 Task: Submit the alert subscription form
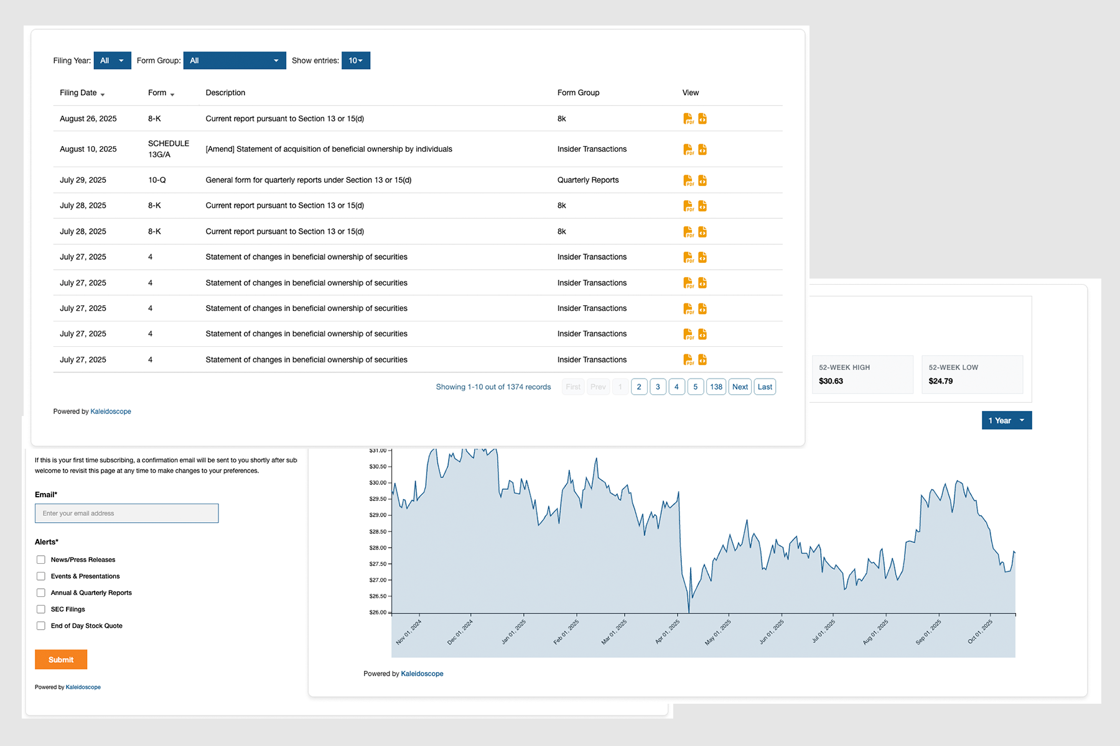click(x=60, y=660)
